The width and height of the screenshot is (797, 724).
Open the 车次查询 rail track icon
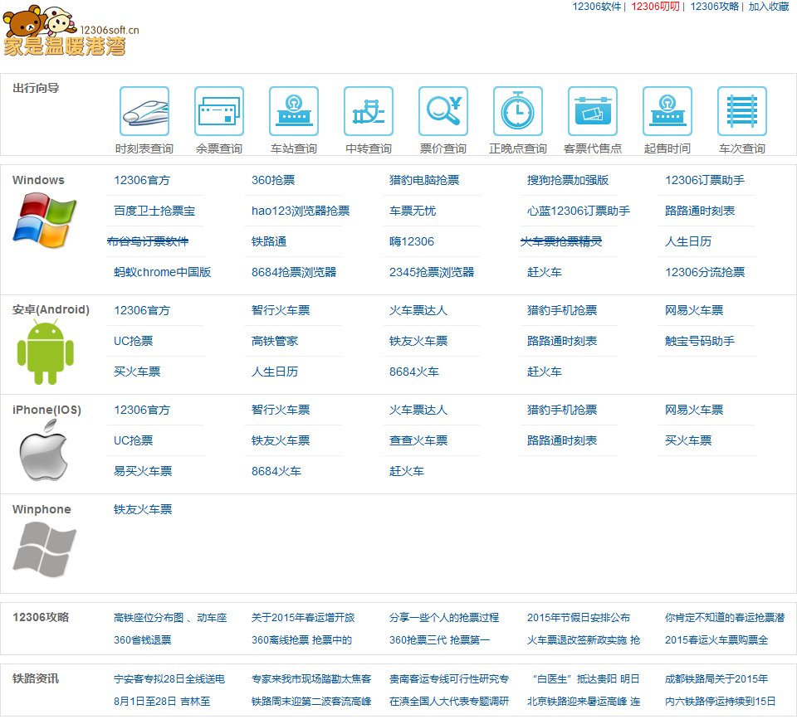coord(742,111)
